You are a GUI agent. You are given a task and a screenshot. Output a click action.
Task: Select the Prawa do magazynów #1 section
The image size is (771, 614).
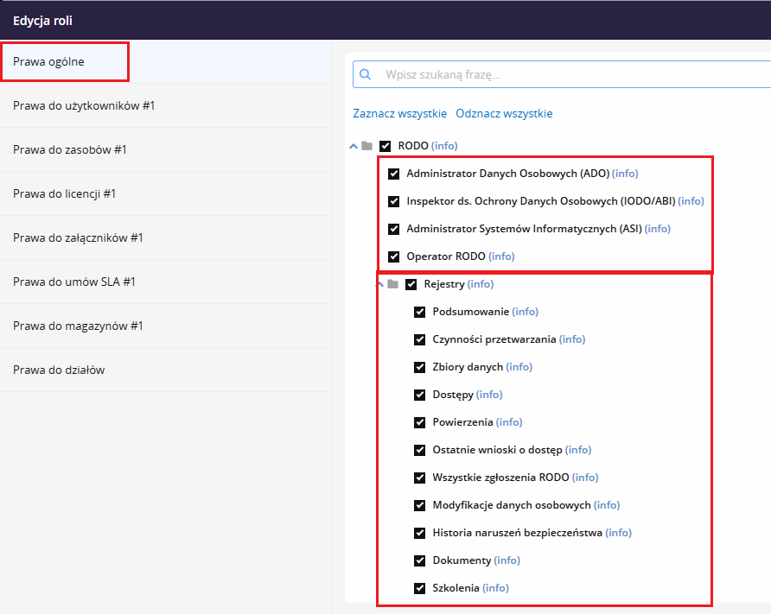click(x=78, y=326)
